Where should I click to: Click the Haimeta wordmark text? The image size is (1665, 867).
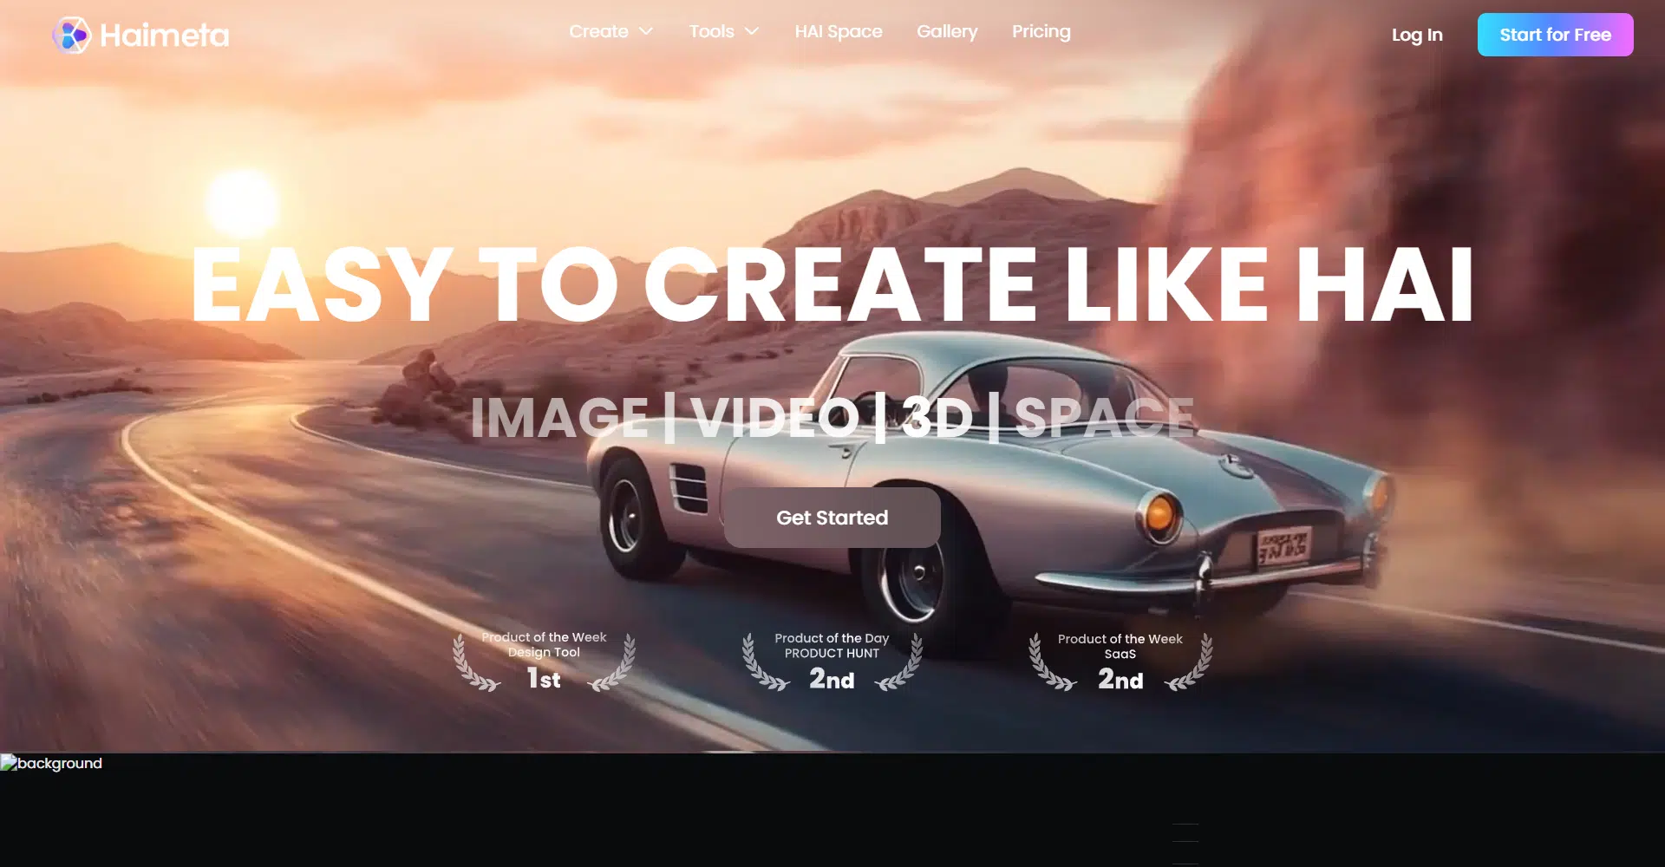pyautogui.click(x=164, y=36)
